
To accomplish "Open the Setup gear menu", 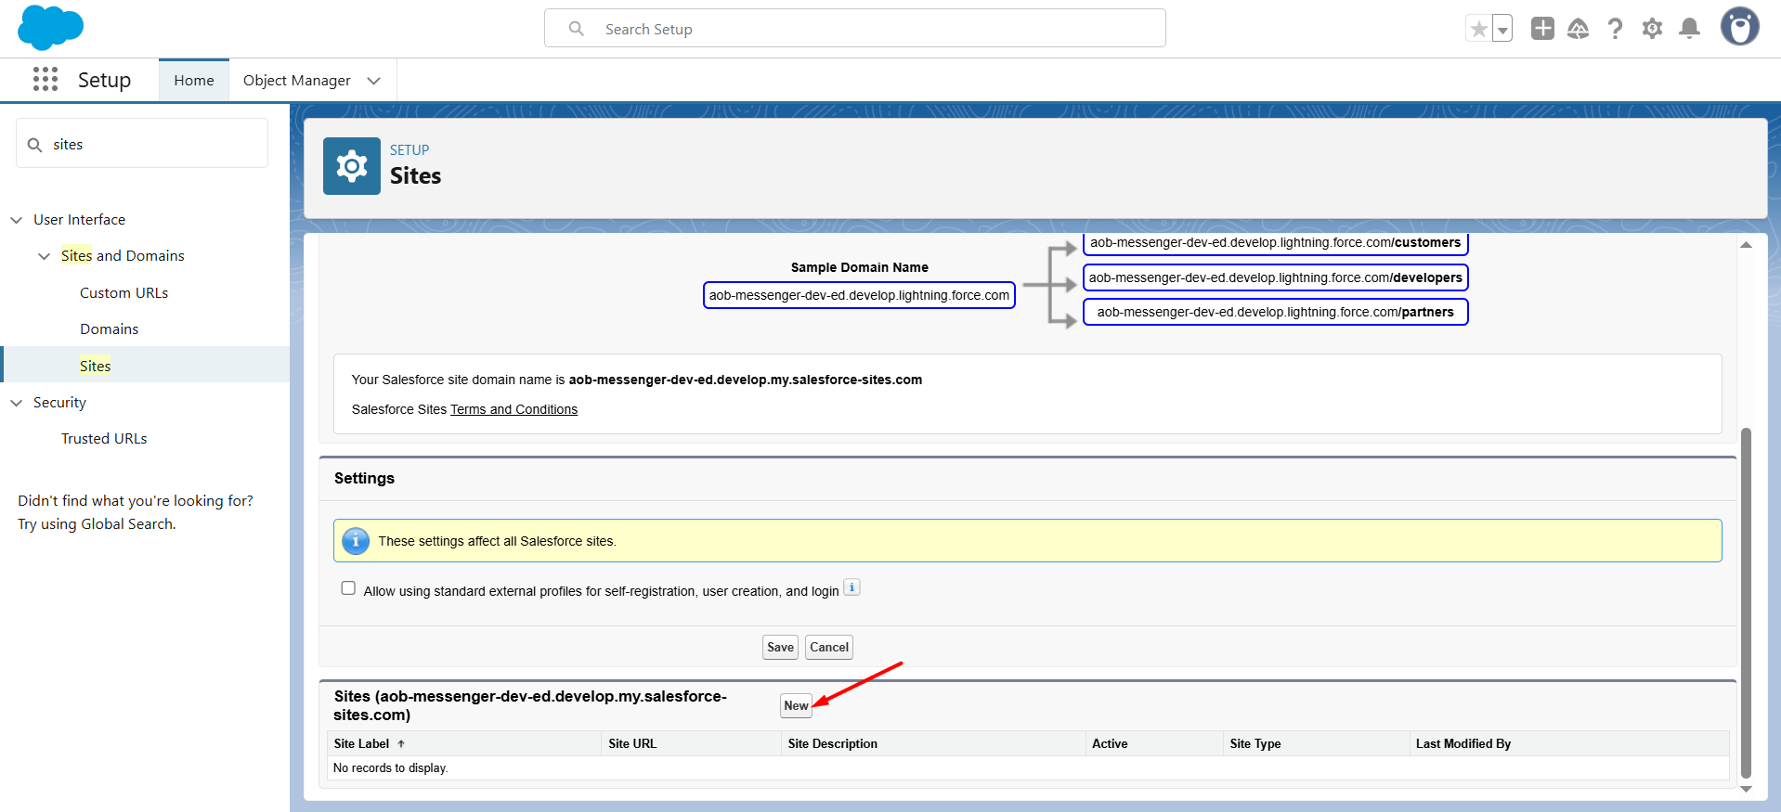I will 1652,29.
